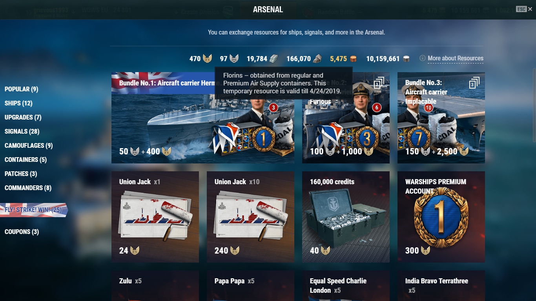The height and width of the screenshot is (301, 536).
Task: Open the Warships Premium Account item
Action: pyautogui.click(x=441, y=217)
